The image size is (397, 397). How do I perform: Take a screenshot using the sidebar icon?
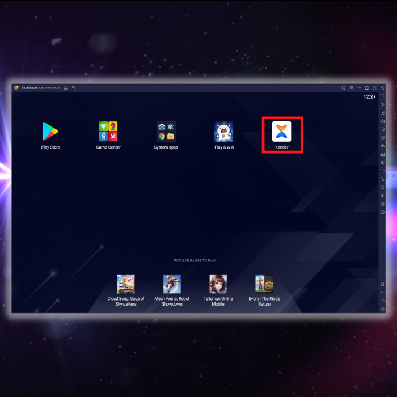tap(383, 163)
